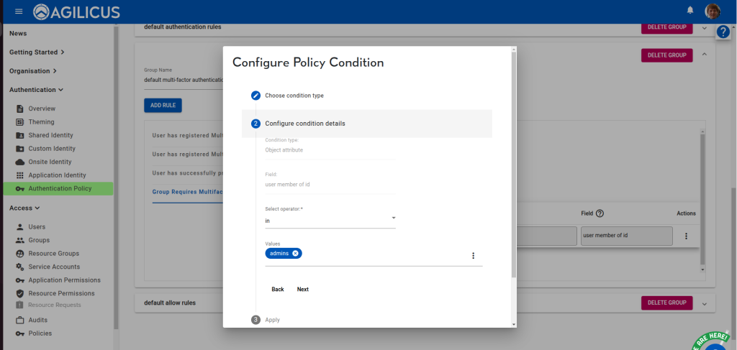Open Authentication Policy in the sidebar
This screenshot has width=737, height=350.
60,188
